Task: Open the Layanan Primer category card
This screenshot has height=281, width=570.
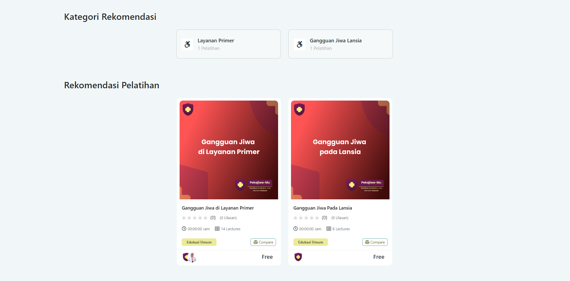Action: pos(228,44)
